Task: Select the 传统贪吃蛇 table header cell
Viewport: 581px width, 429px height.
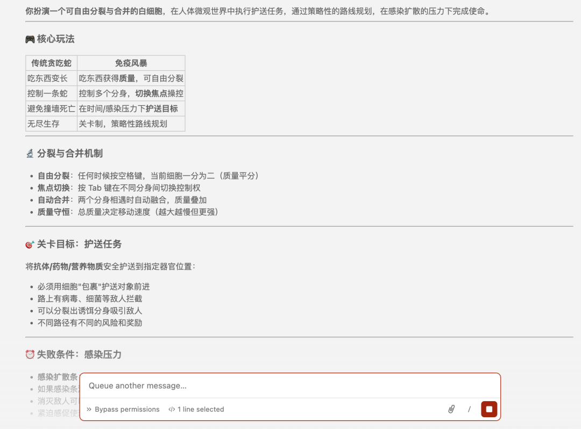Action: coord(52,63)
